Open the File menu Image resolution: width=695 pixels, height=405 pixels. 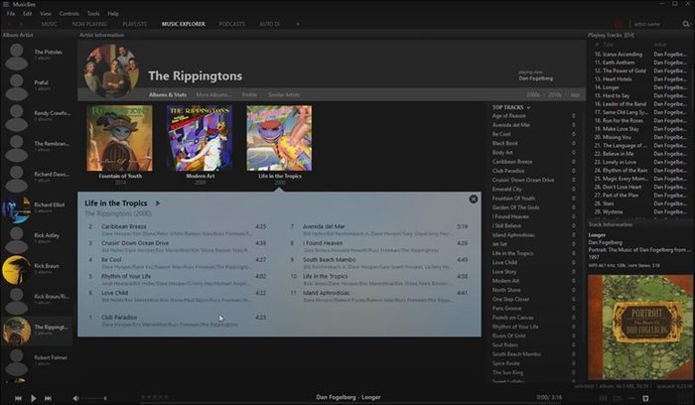point(11,13)
